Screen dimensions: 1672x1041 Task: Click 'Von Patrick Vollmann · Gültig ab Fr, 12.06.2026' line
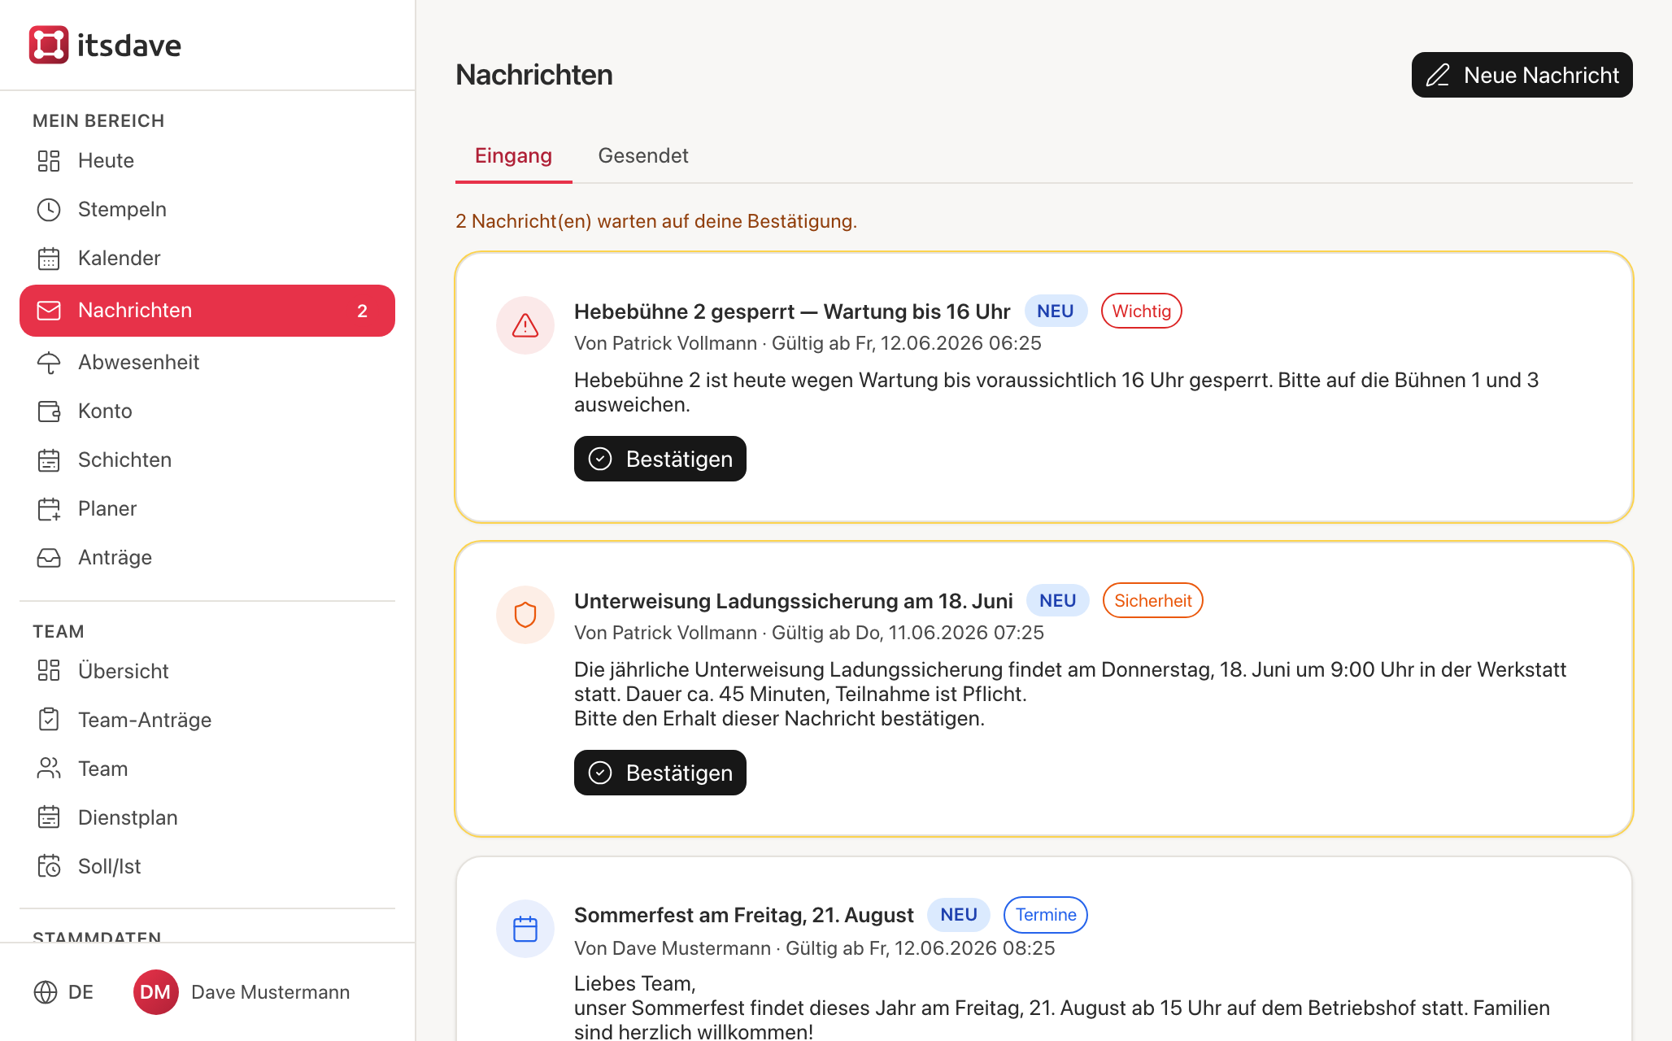(808, 343)
